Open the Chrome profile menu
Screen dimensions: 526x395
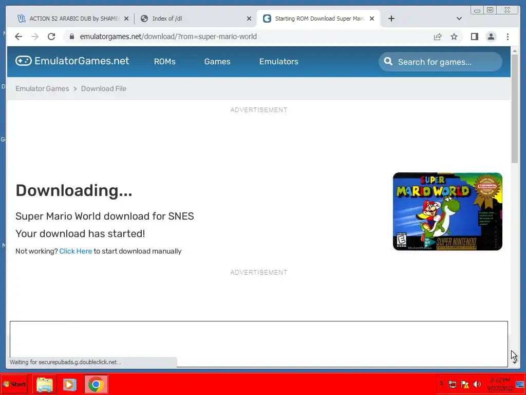[x=491, y=37]
